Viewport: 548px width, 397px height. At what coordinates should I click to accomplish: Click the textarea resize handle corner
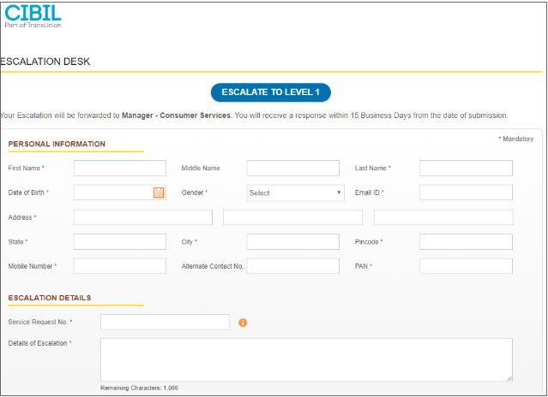click(509, 378)
